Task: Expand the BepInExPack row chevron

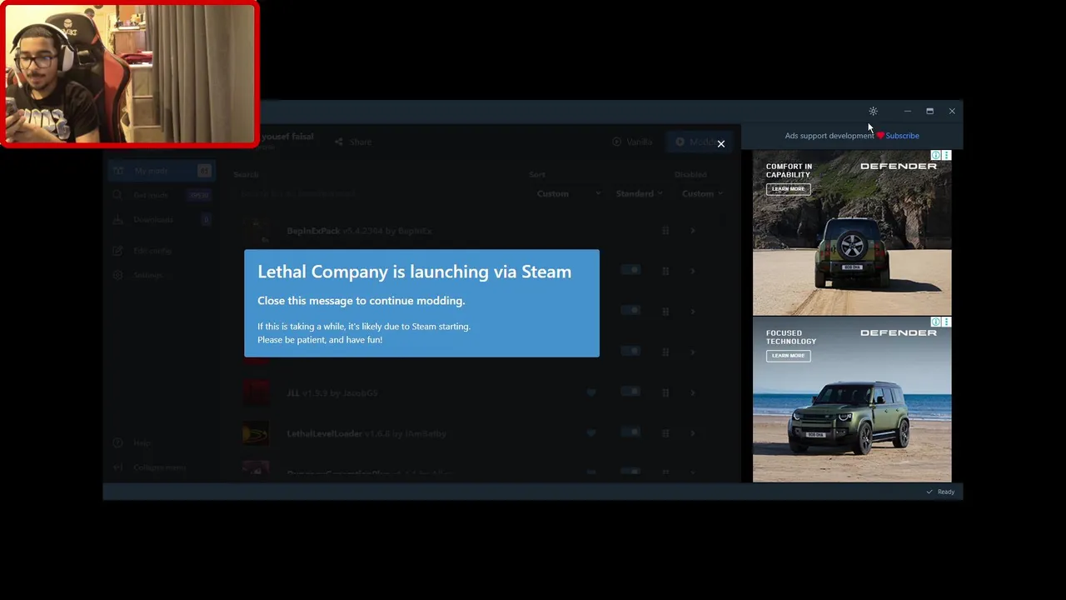Action: (x=692, y=230)
